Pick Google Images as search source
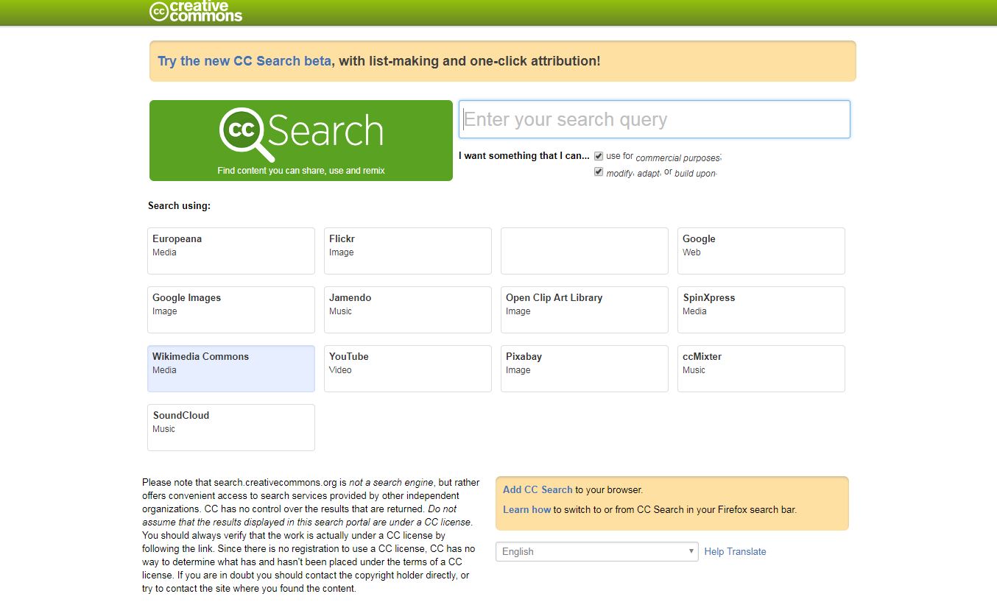The width and height of the screenshot is (997, 616). pyautogui.click(x=230, y=309)
